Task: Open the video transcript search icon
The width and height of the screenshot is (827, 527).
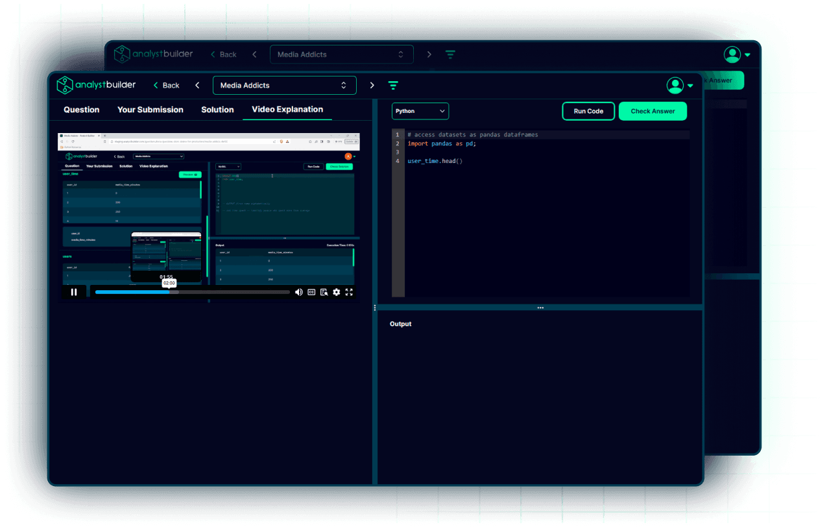Action: coord(324,292)
